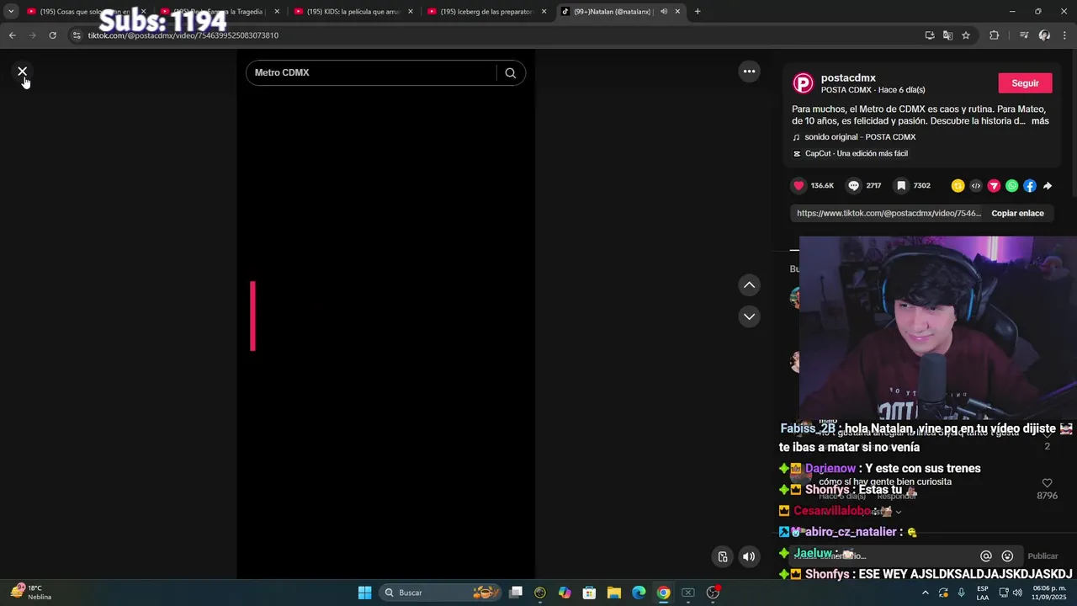
Task: Open the POSTA CDMX profile avatar
Action: [804, 83]
